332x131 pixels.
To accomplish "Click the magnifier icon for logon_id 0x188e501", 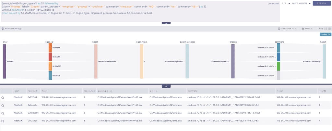I will coord(3,114).
